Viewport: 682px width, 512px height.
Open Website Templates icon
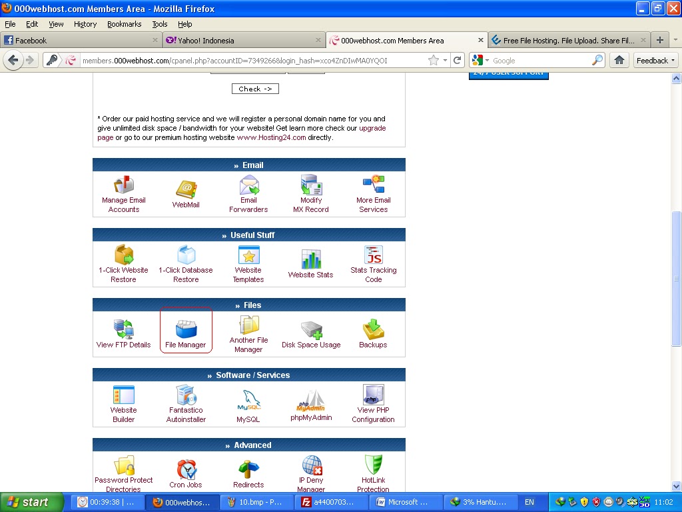[249, 255]
